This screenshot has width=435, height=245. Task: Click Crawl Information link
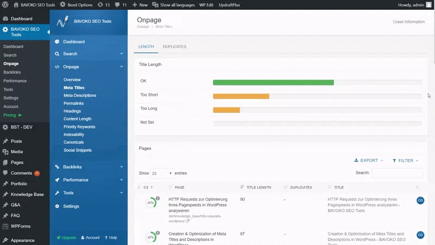[409, 22]
